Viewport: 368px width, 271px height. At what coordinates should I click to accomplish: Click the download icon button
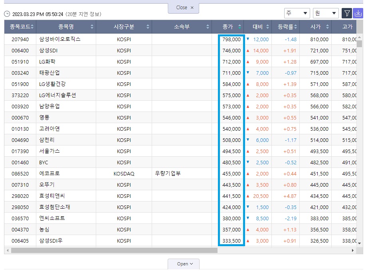pos(358,14)
